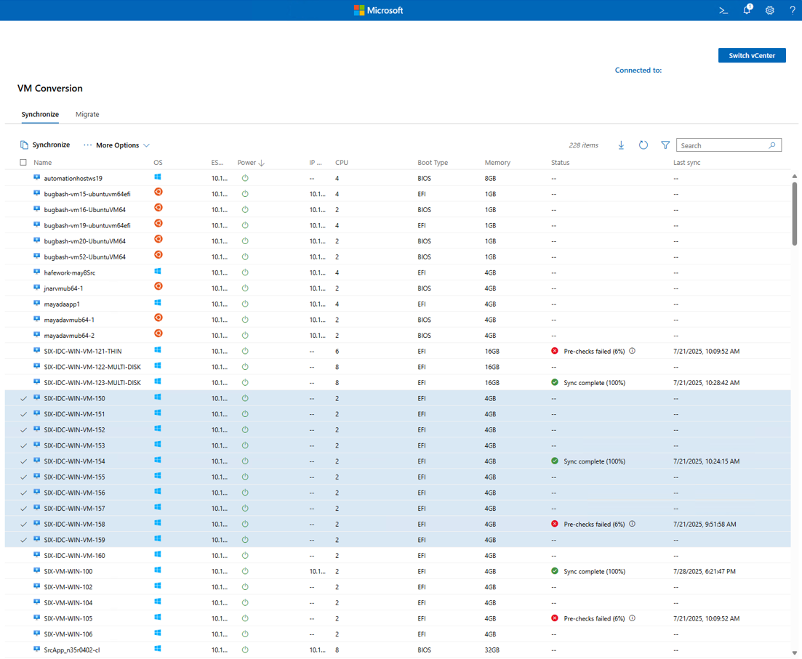Sort by the CPU column header
This screenshot has width=802, height=659.
click(x=341, y=163)
